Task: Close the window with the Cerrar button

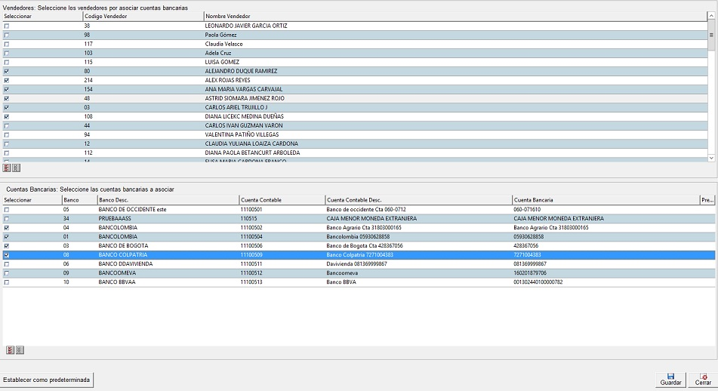Action: click(x=702, y=379)
